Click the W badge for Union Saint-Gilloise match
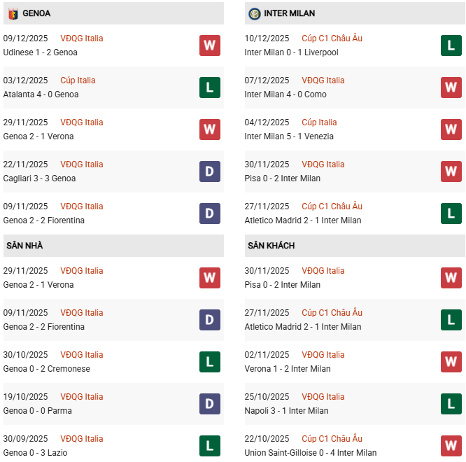 pos(451,446)
